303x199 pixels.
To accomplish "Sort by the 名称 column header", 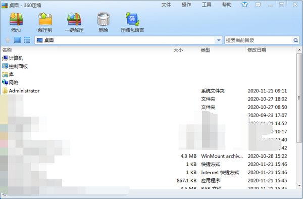I will click(x=7, y=50).
